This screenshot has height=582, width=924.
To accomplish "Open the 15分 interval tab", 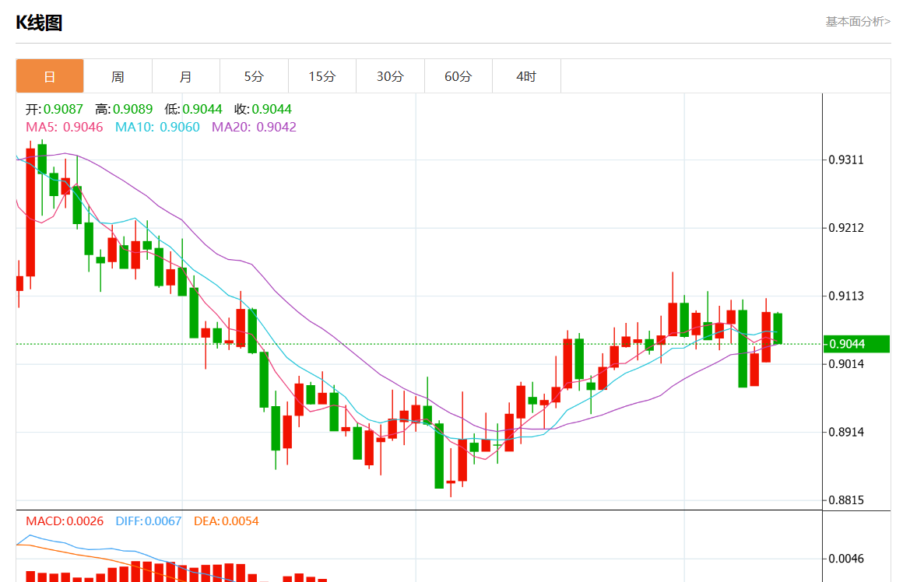I will tap(321, 76).
